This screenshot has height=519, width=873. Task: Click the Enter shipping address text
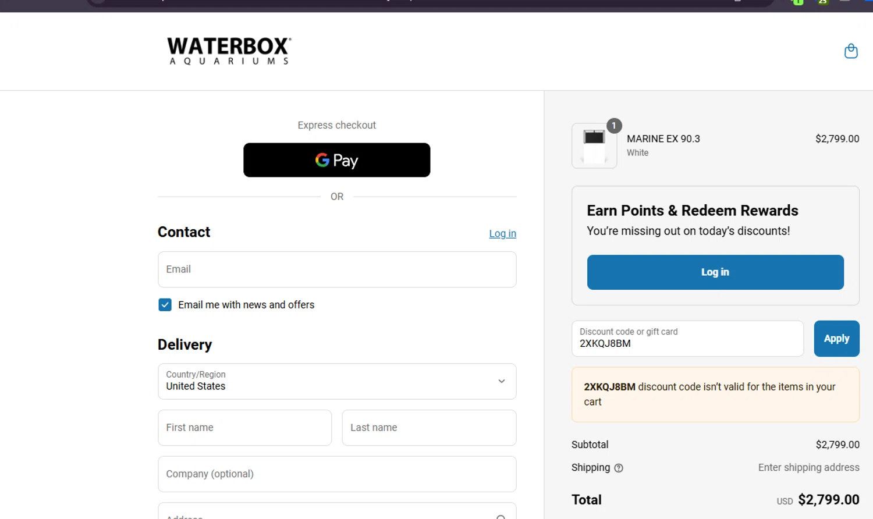click(x=808, y=468)
